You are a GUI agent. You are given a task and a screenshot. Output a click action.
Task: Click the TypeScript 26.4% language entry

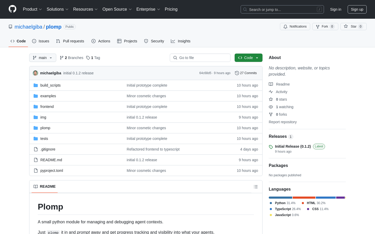(x=285, y=209)
